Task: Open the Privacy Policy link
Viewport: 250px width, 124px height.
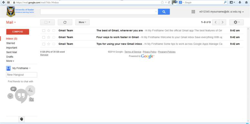Action: click(149, 52)
